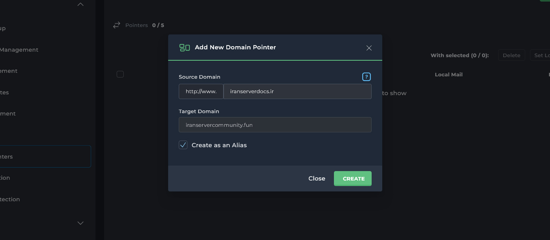The image size is (550, 240).
Task: Click the Set Lo... button at right edge
Action: click(x=541, y=55)
